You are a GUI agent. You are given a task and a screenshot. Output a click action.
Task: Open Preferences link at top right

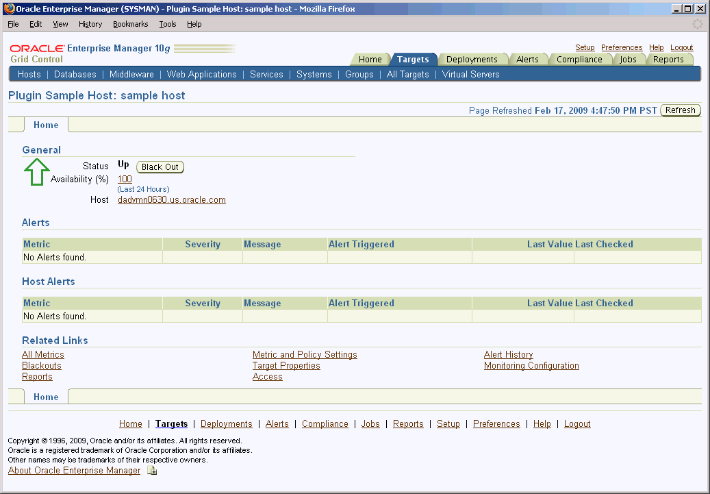[622, 47]
